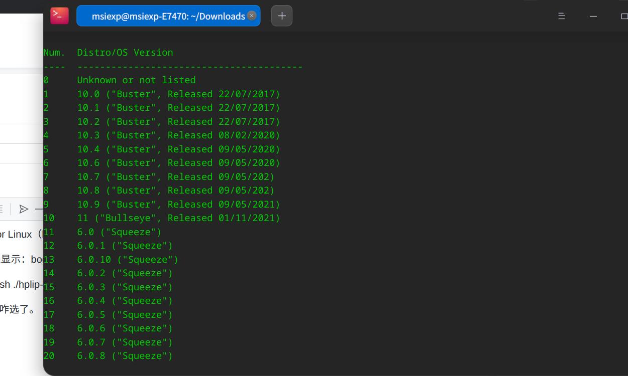Click the maximize square icon of the terminal
Viewport: 628px width, 376px height.
pos(624,16)
